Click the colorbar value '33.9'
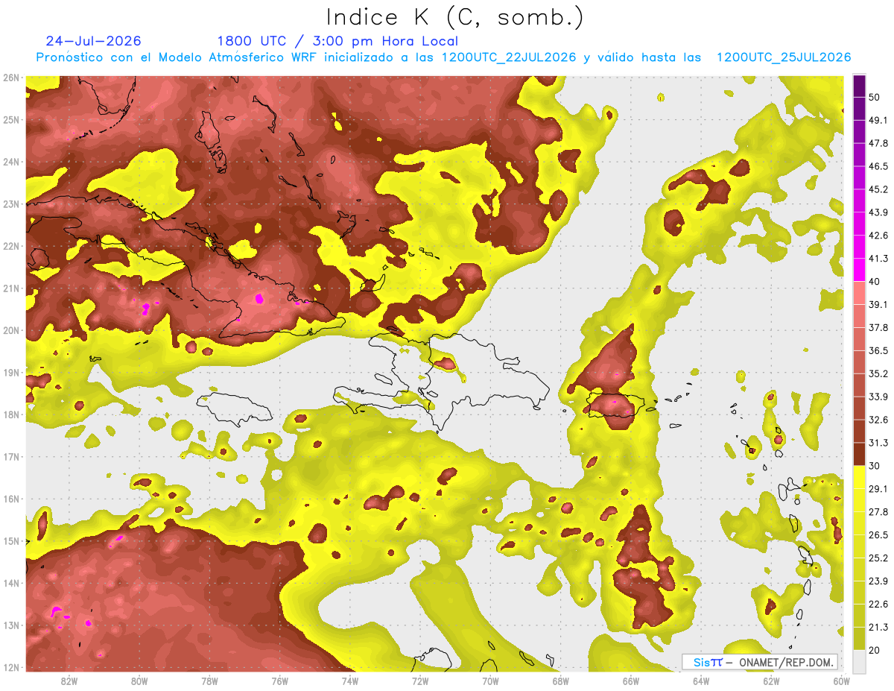Viewport: 894px width, 691px height. pos(878,397)
